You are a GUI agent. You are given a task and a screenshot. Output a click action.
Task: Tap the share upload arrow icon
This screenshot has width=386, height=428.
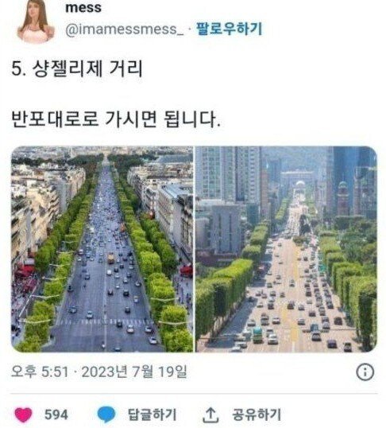coord(210,414)
